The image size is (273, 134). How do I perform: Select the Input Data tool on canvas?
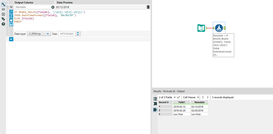(201, 28)
